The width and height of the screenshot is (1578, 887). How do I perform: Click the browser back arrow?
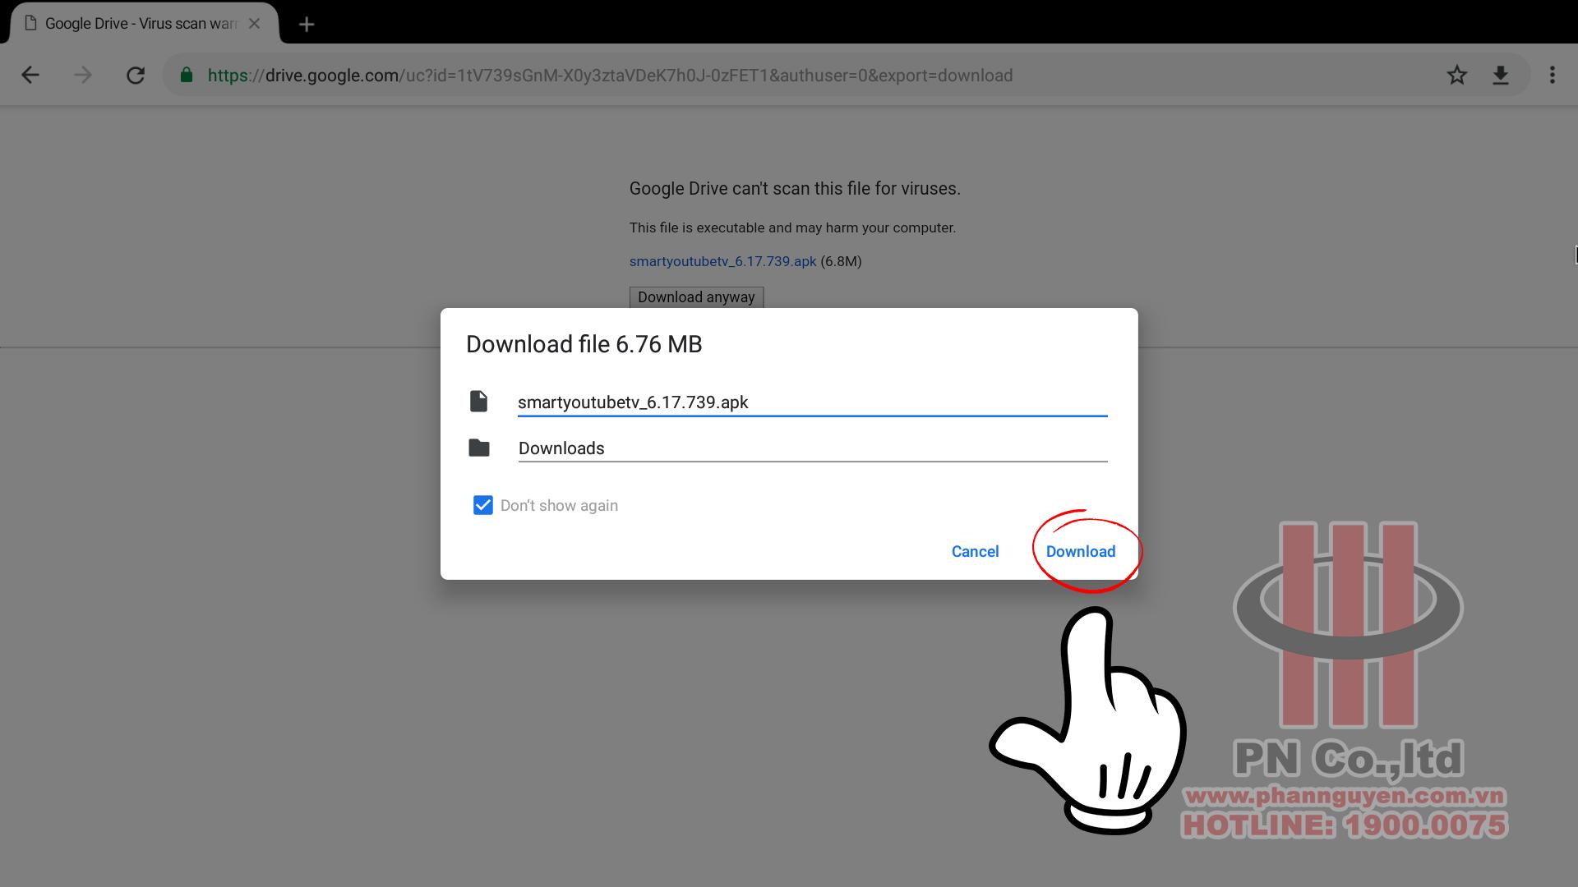pyautogui.click(x=30, y=76)
